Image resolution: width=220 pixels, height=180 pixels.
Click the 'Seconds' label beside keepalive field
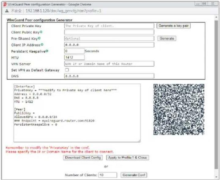tap(92, 51)
